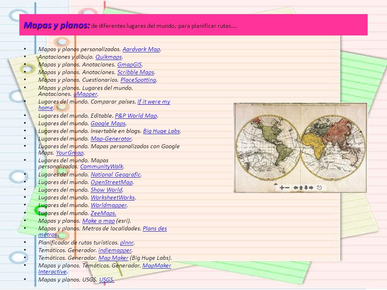Visit the Plans des métros link

point(155,228)
